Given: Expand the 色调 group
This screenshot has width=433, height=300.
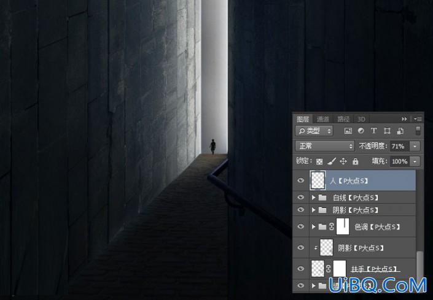Looking at the screenshot, I should tap(313, 226).
